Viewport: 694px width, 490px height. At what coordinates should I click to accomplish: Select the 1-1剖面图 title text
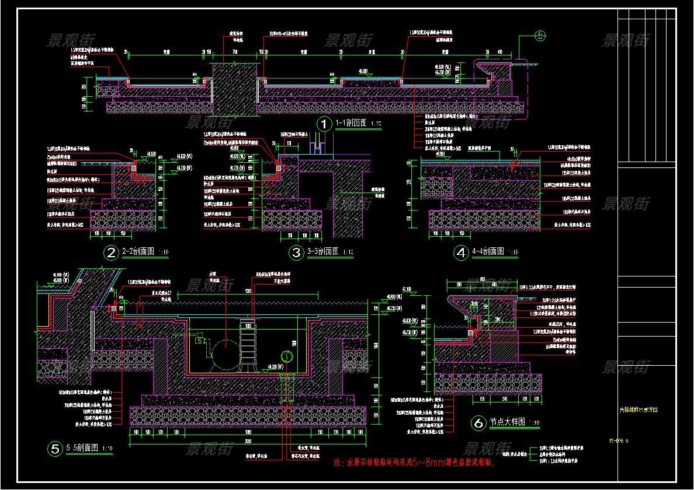click(351, 123)
